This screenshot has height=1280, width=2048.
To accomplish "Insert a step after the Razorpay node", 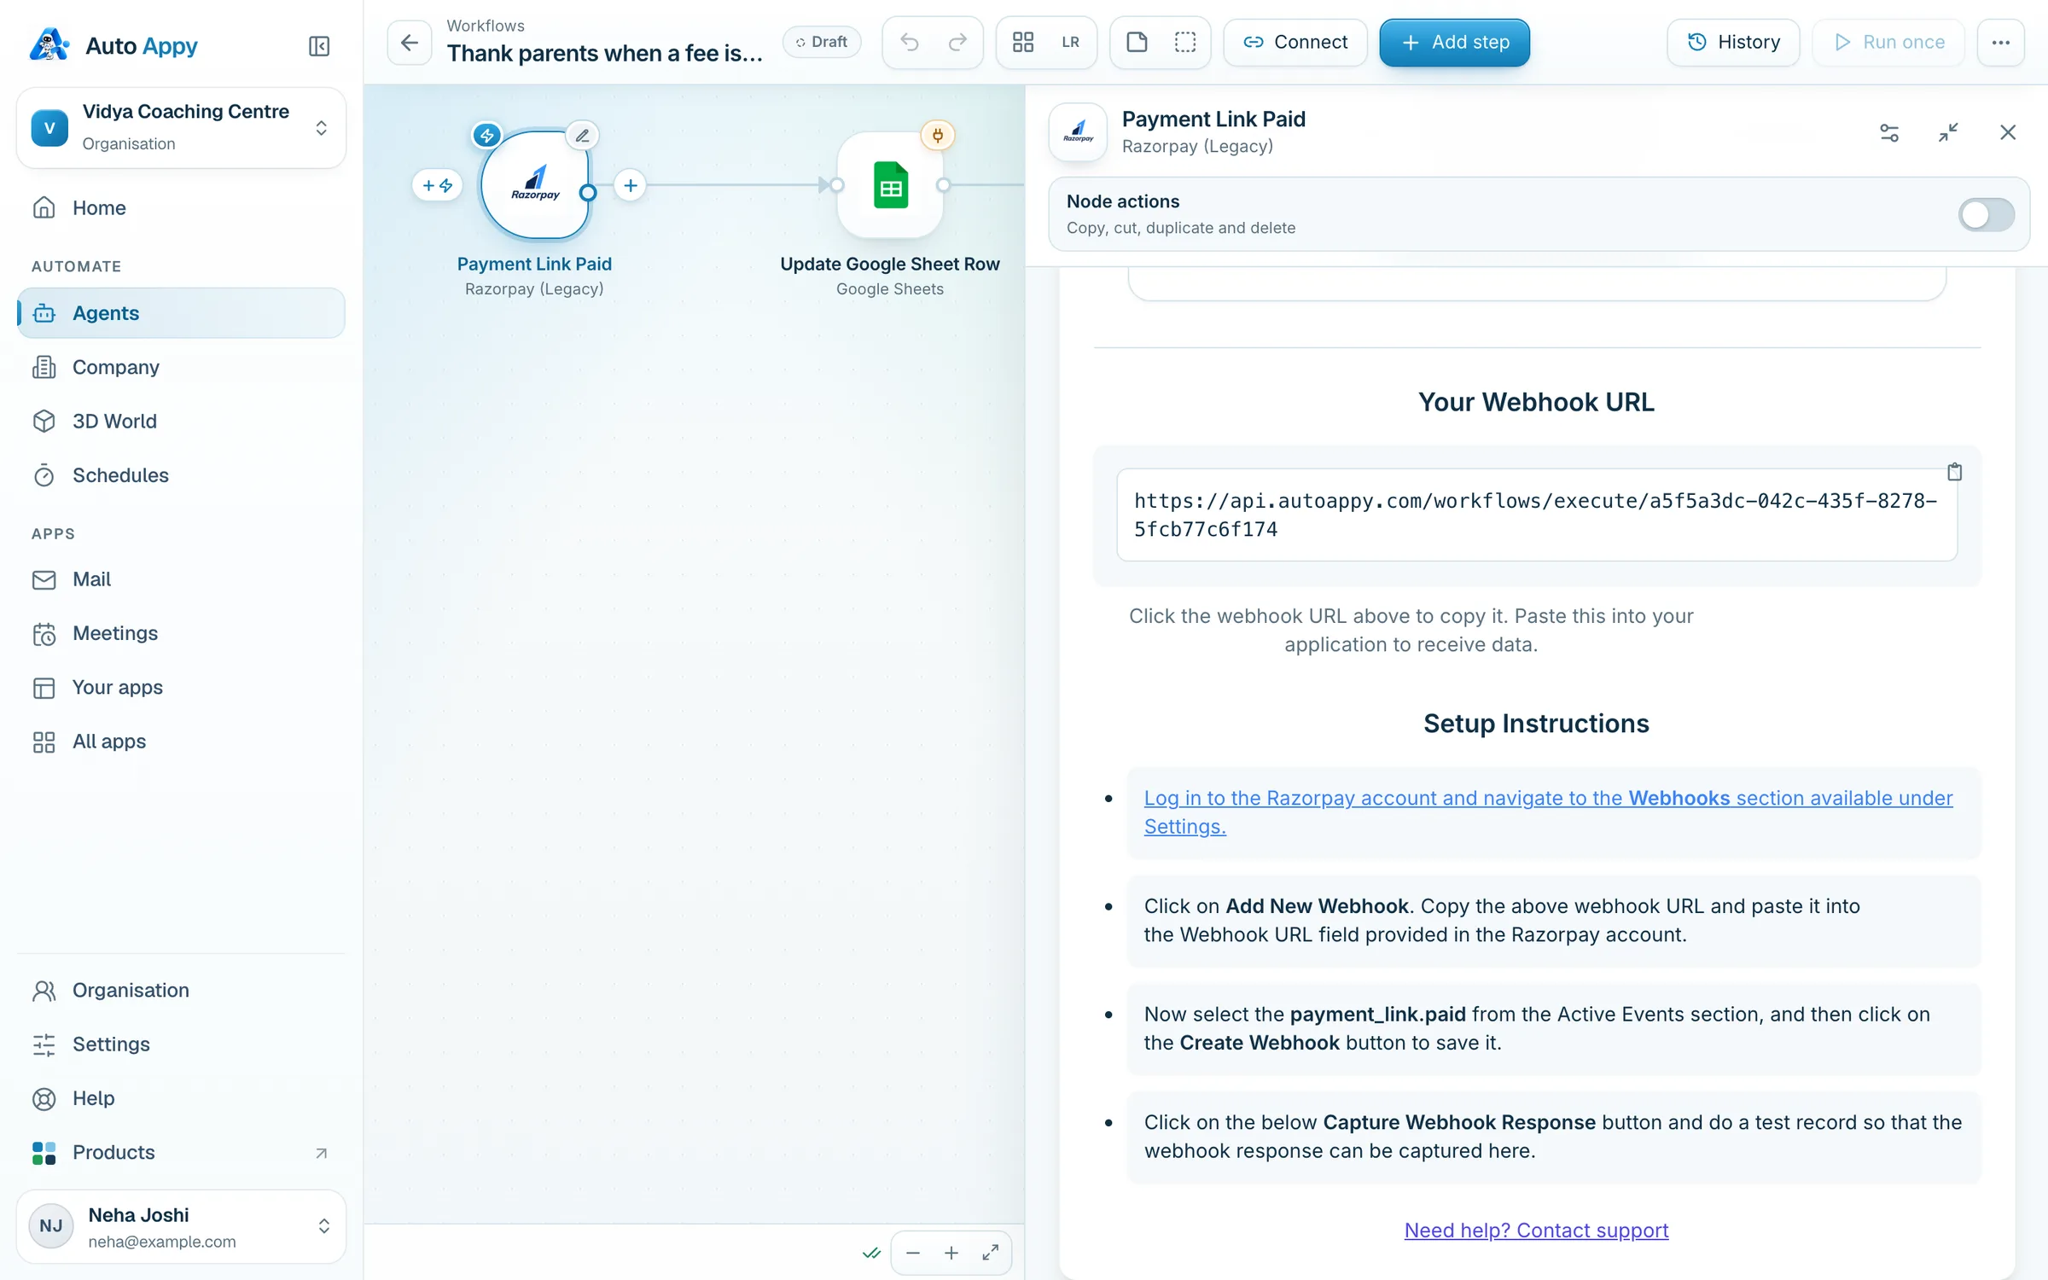I will tap(630, 185).
